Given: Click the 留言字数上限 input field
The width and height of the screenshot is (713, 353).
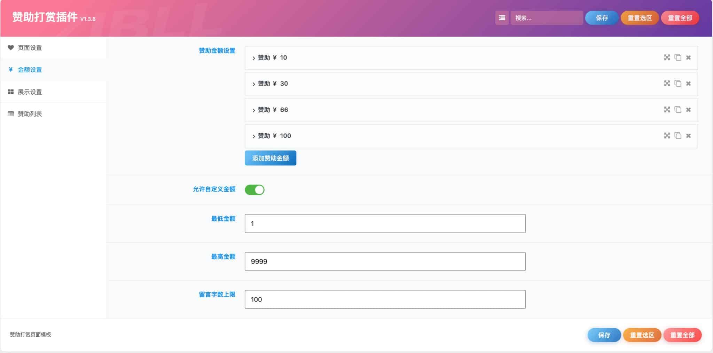Looking at the screenshot, I should tap(385, 299).
